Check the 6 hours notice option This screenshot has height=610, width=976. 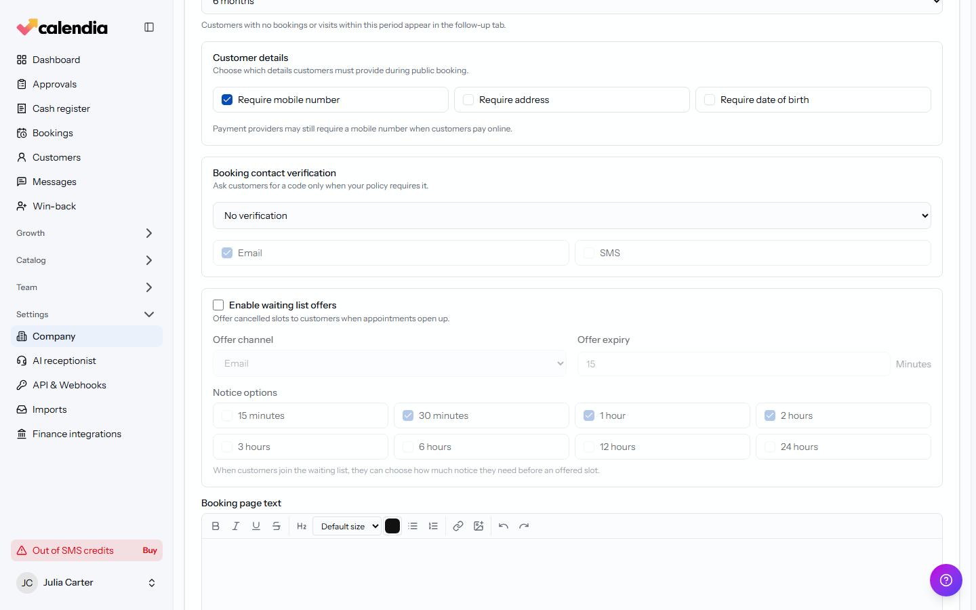tap(408, 447)
